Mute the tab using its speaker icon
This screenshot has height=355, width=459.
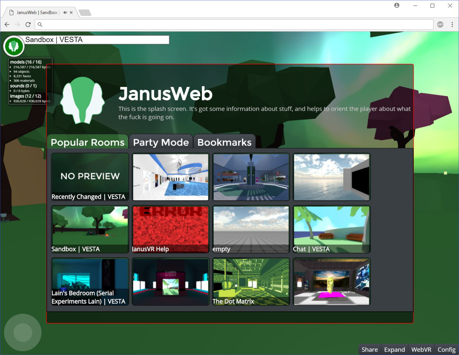65,12
